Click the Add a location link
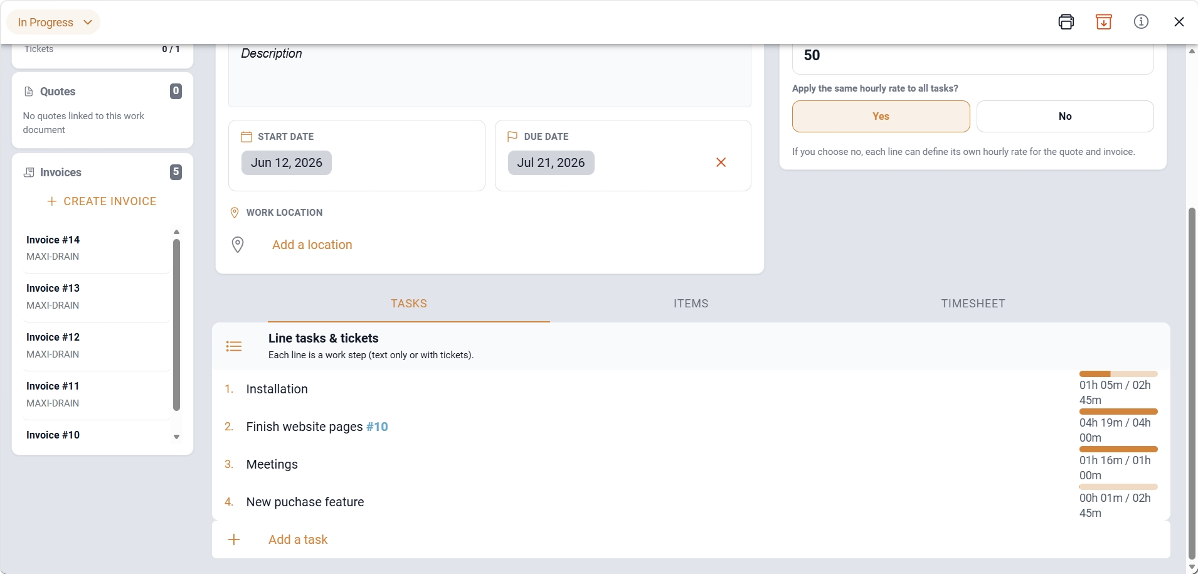 (312, 245)
